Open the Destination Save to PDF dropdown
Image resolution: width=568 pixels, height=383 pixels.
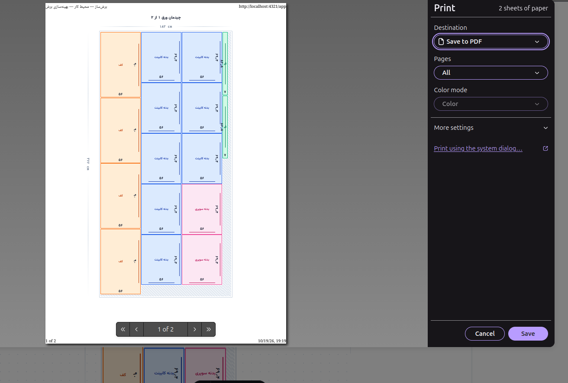point(491,42)
